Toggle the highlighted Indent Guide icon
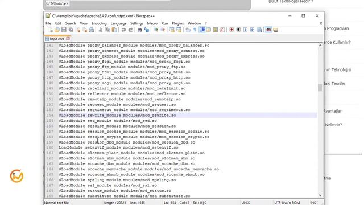The image size is (364, 205). (x=202, y=30)
